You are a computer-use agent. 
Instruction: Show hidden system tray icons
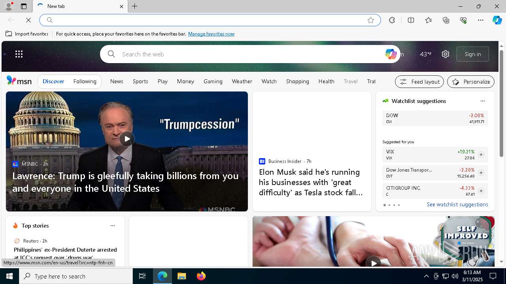coord(426,276)
